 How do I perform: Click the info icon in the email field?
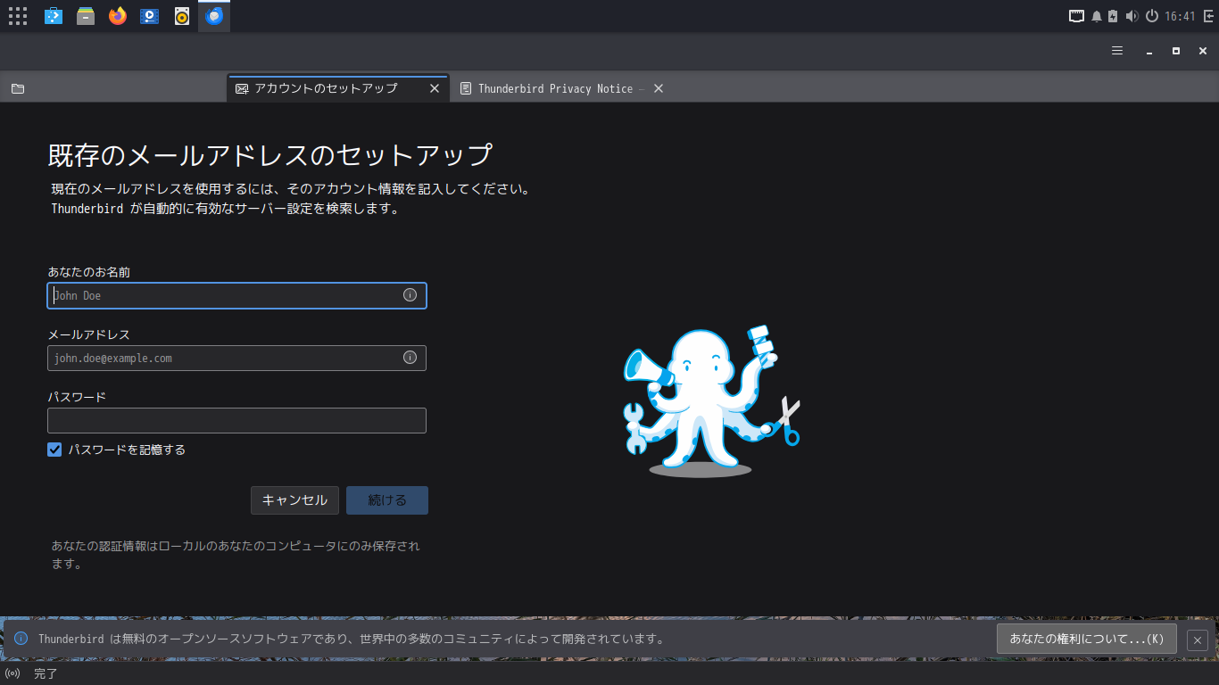pos(410,358)
